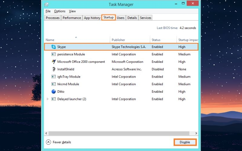Select the igfxTray Module entry
Image resolution: width=242 pixels, height=151 pixels.
pyautogui.click(x=69, y=77)
